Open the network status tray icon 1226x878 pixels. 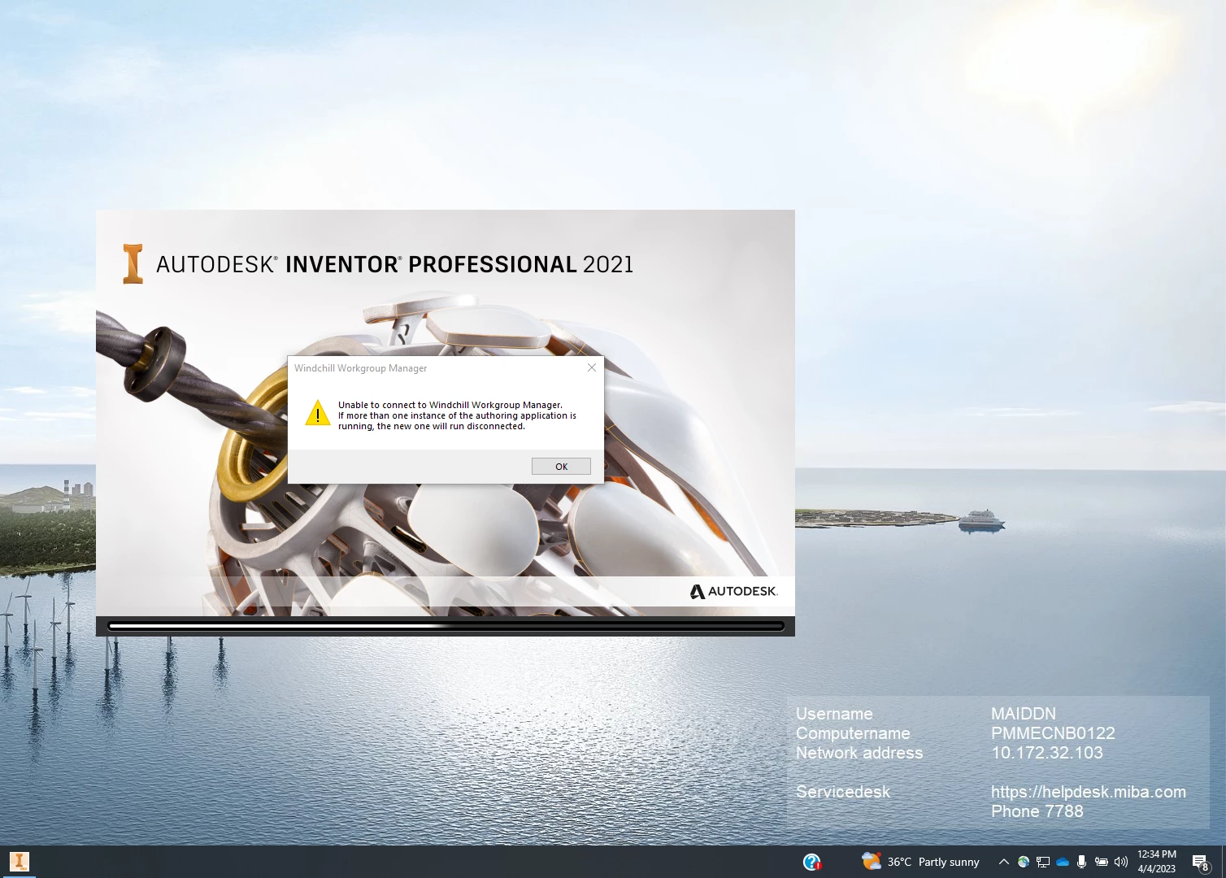tap(1043, 862)
